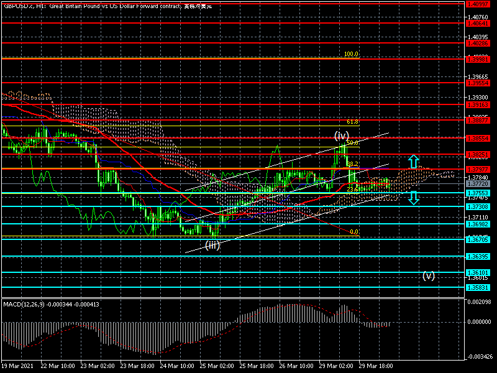Image resolution: width=497 pixels, height=373 pixels.
Task: Click the 23 Mar 02:00 time label
Action: pos(98,366)
